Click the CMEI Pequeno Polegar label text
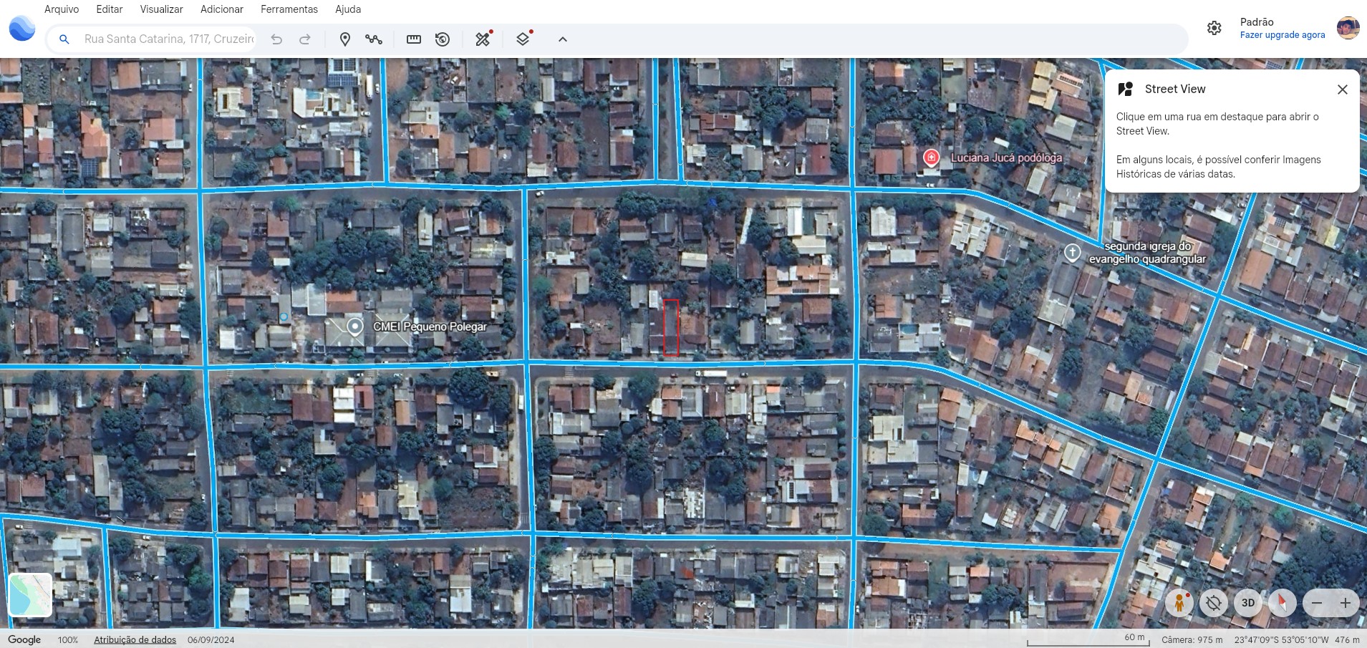This screenshot has width=1367, height=648. pos(430,327)
